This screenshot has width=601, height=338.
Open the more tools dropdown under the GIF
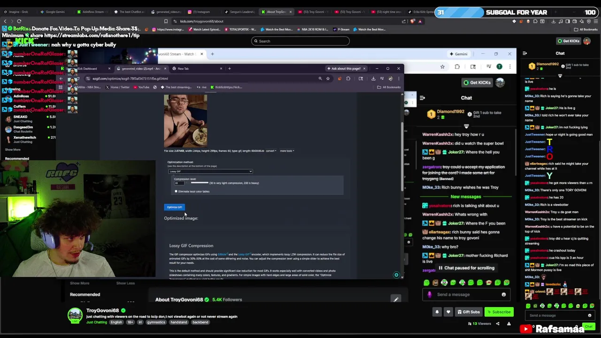click(287, 151)
